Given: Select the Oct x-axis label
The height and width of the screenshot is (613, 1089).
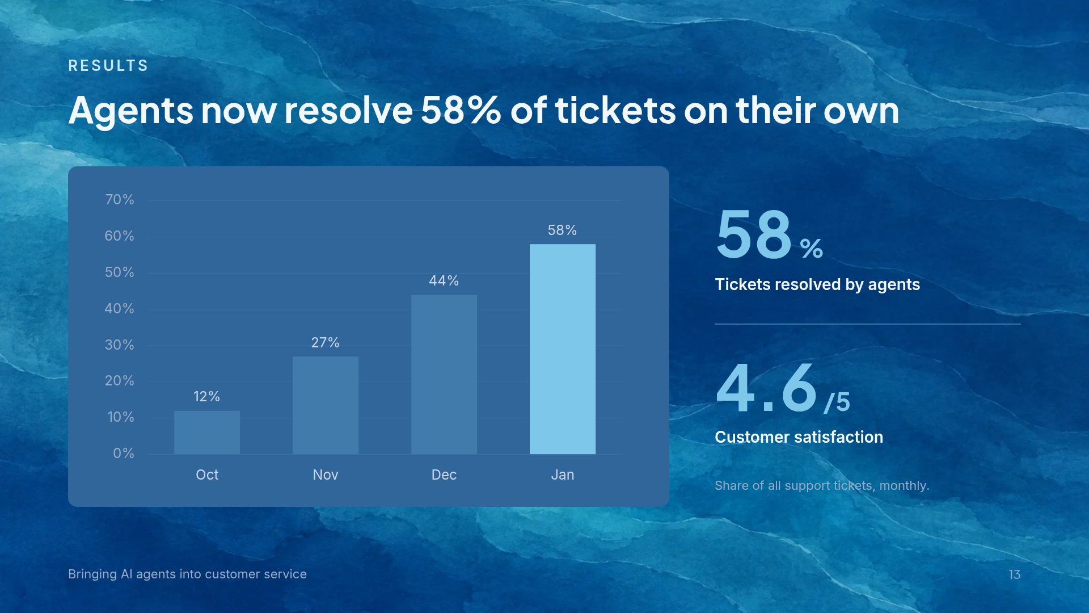Looking at the screenshot, I should pyautogui.click(x=207, y=475).
